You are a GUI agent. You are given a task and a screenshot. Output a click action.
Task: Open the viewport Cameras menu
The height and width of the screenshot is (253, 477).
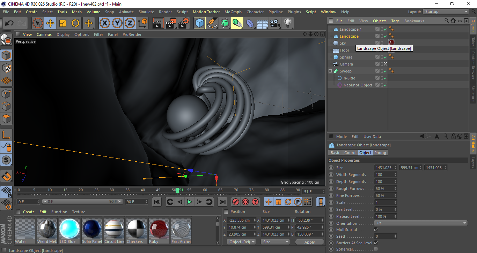(44, 34)
